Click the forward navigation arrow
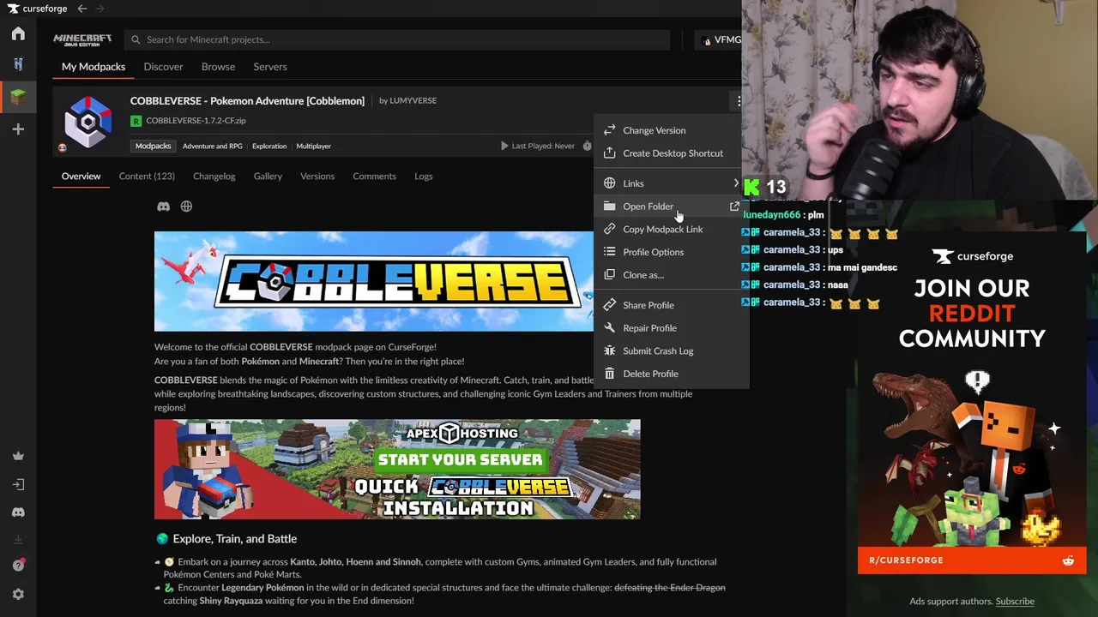This screenshot has height=617, width=1098. point(100,9)
